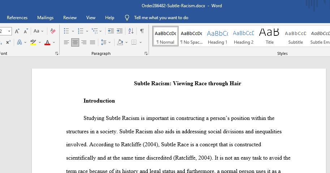Screen dimensions: 330x173
Task: Click the Numbering list icon
Action: coord(80,31)
